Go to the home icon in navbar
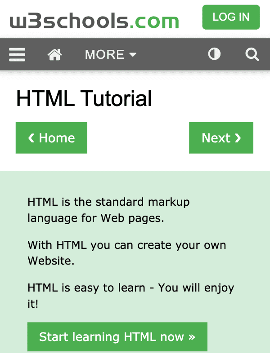 54,54
